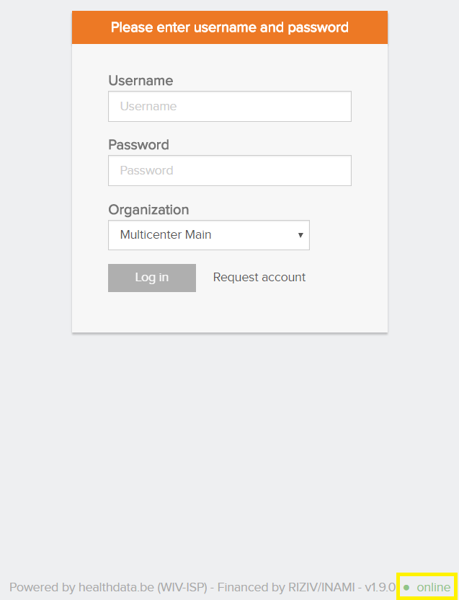The image size is (459, 600).
Task: Click the arrow beside Multicenter Main
Action: coord(300,235)
